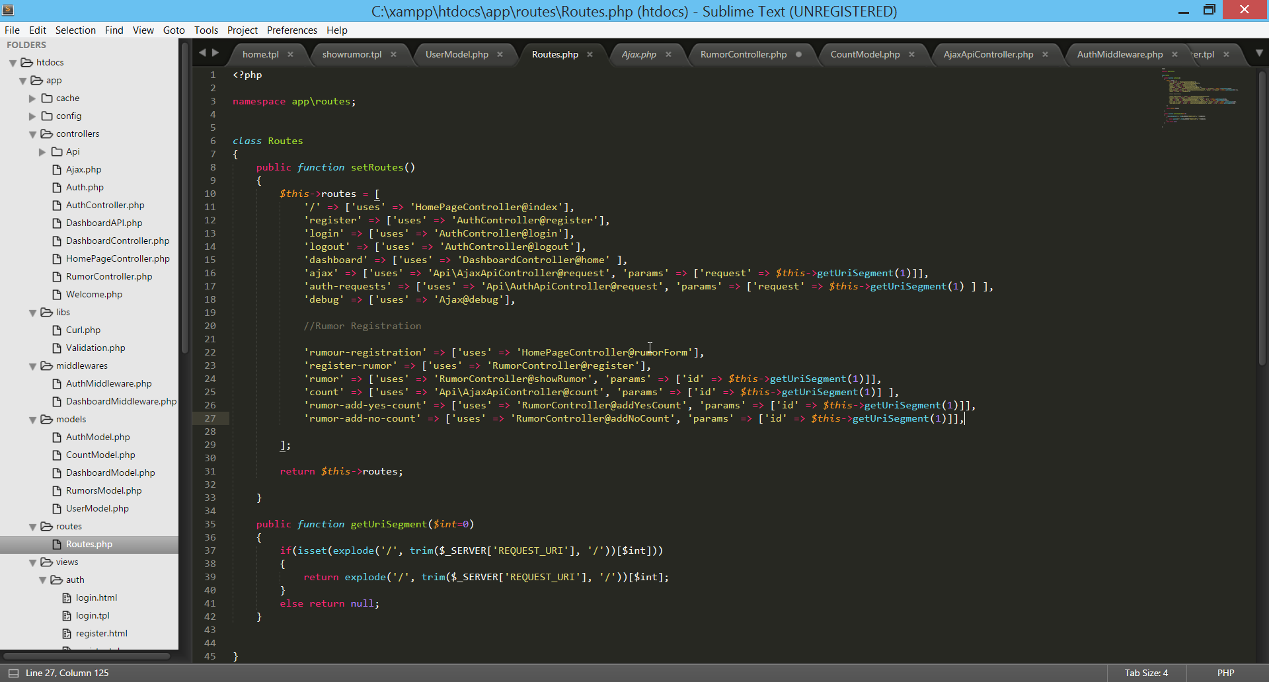
Task: Collapse the auth folder
Action: point(42,580)
